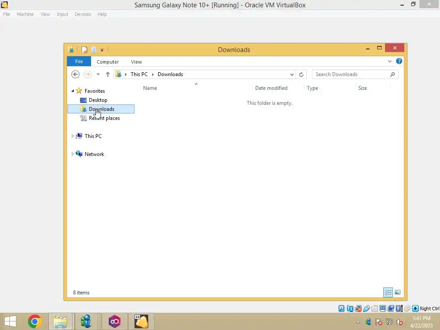Viewport: 440px width, 330px height.
Task: Select Network in navigation pane
Action: [94, 154]
